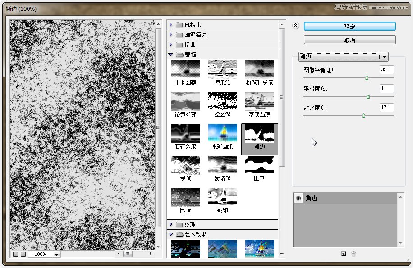This screenshot has height=268, width=413.
Task: Choose the 粉笔和炭笔 filter thumbnail
Action: point(259,69)
